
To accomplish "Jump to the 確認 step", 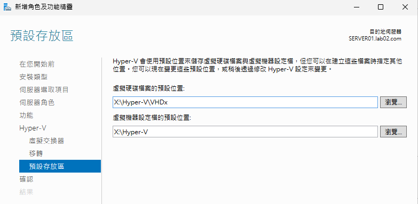I will coord(26,179).
